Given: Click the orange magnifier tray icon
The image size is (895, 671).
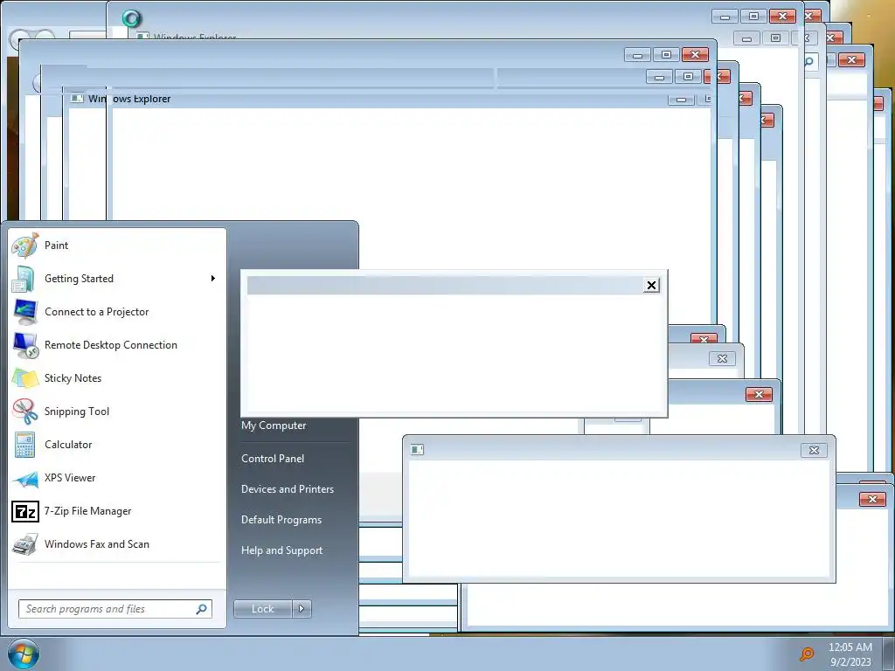Looking at the screenshot, I should click(807, 654).
